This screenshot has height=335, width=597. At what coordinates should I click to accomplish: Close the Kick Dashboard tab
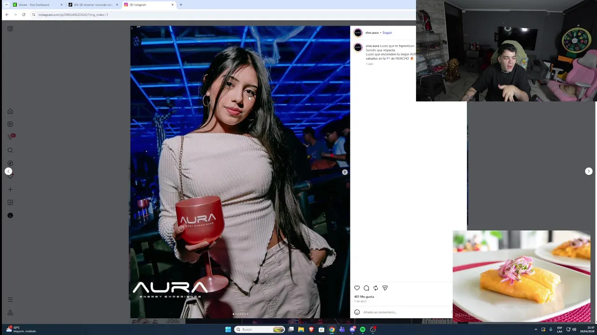[x=61, y=5]
